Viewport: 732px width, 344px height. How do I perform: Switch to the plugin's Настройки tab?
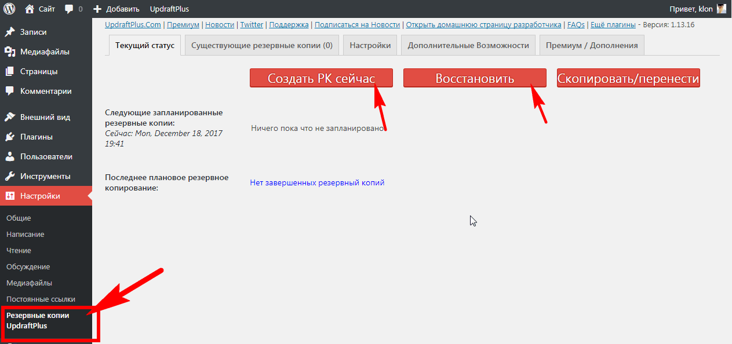[x=370, y=45]
